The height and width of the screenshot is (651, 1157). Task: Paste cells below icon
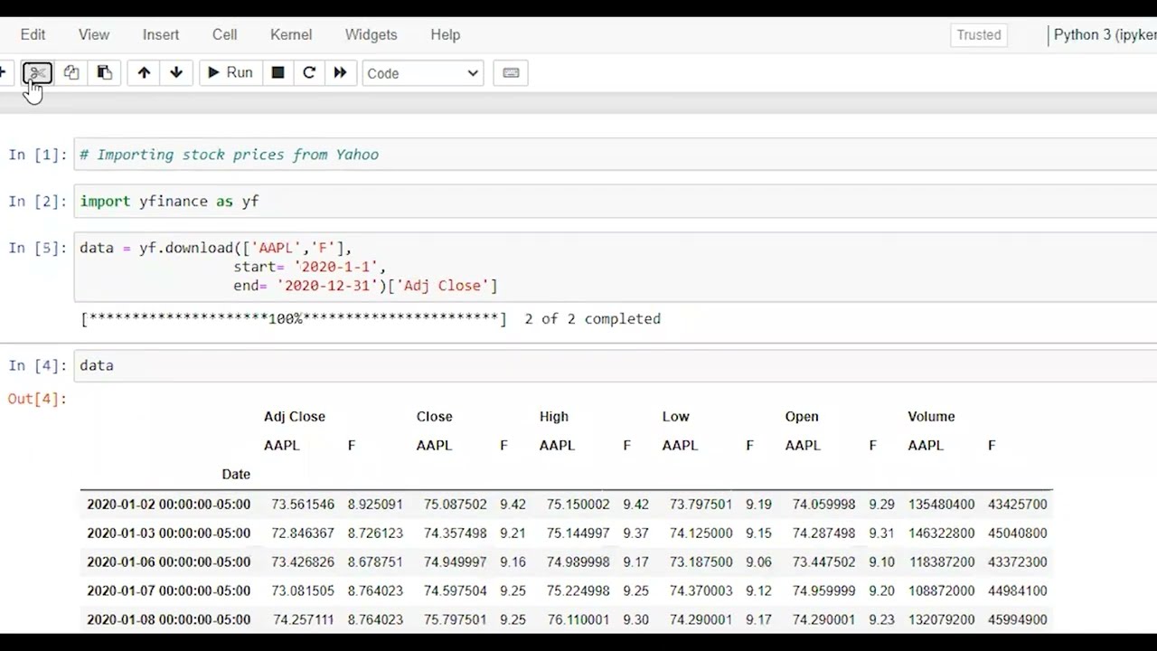coord(105,73)
